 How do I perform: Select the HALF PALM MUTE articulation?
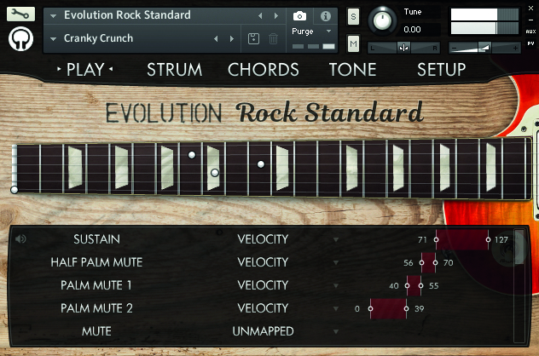(x=96, y=262)
